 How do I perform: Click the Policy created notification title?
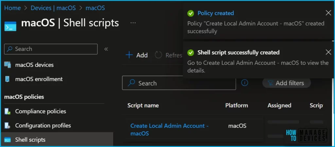tap(216, 13)
